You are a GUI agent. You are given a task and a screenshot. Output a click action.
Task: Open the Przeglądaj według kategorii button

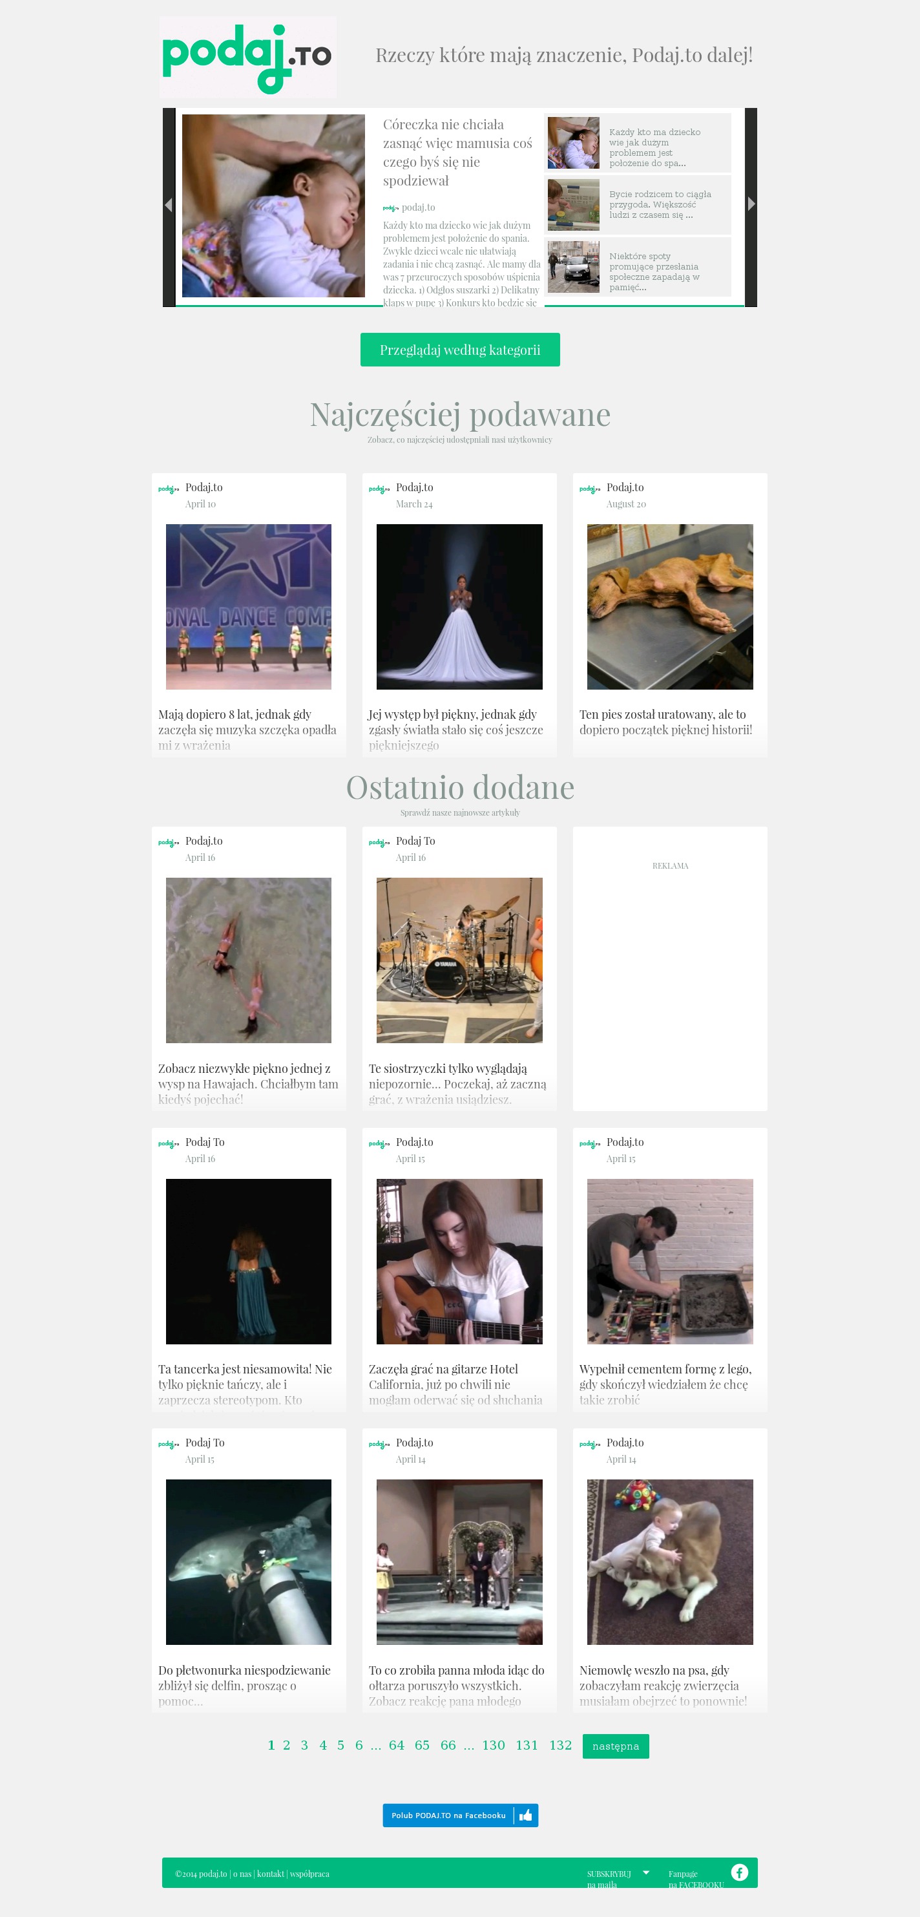click(x=459, y=350)
